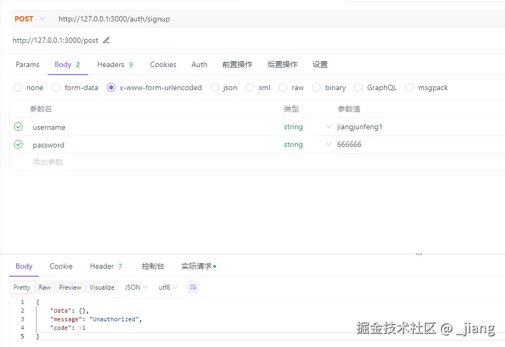The height and width of the screenshot is (347, 505).
Task: Select the Visualize view button
Action: [102, 287]
